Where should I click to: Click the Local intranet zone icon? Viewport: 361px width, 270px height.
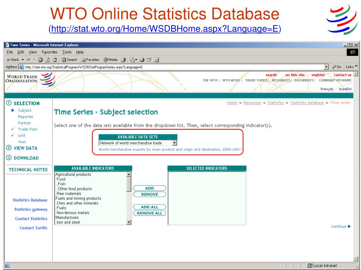point(310,266)
